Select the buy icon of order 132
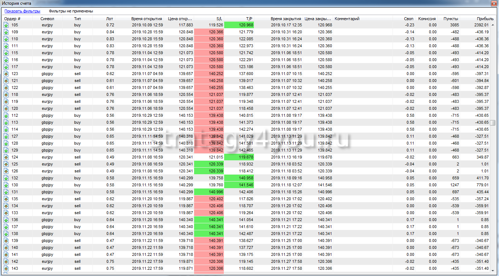This screenshot has height=276, width=499. [x=6, y=178]
